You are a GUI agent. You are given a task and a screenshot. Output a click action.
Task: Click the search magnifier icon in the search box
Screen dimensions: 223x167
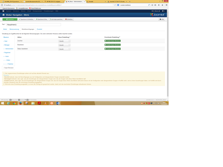click(149, 5)
